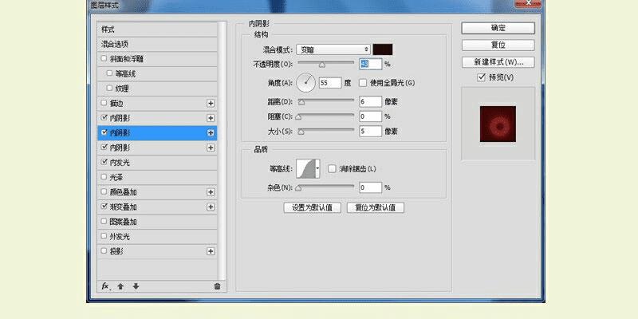
Task: Delete effect with the trash icon
Action: tap(217, 286)
